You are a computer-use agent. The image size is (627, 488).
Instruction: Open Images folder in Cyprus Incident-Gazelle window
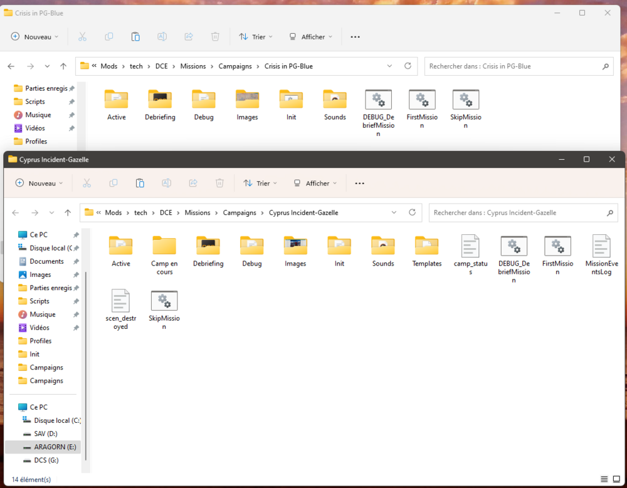295,251
